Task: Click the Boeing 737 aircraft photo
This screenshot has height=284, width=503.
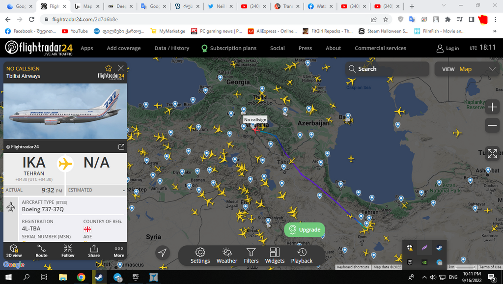Action: point(65,111)
